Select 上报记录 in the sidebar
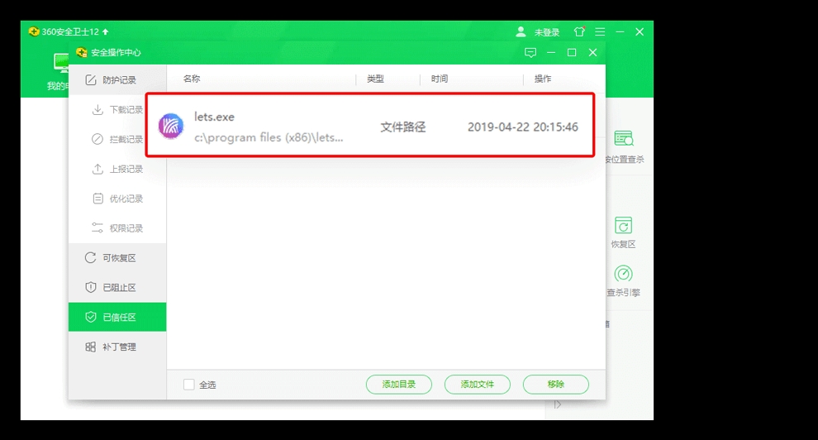The width and height of the screenshot is (818, 440). pos(117,169)
